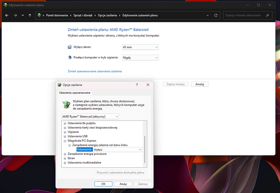Expand 'Ustawienia tła pulpitu' node
The width and height of the screenshot is (280, 193).
tap(65, 123)
